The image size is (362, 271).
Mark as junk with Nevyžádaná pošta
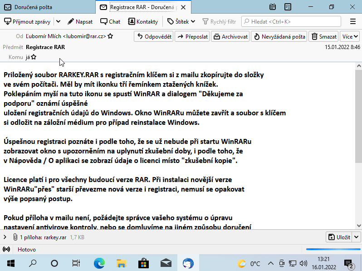click(279, 36)
